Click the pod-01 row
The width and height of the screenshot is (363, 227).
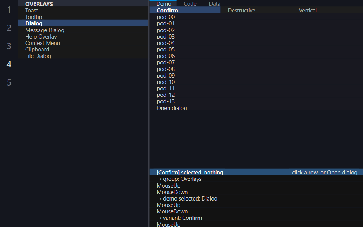coord(256,23)
